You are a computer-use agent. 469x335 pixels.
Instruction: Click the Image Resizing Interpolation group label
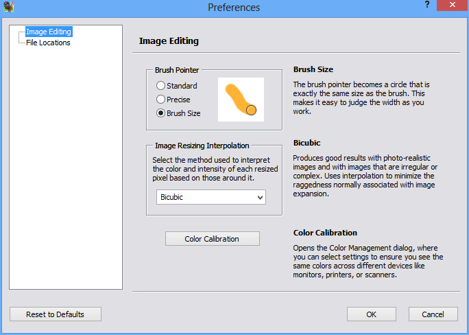(x=202, y=146)
